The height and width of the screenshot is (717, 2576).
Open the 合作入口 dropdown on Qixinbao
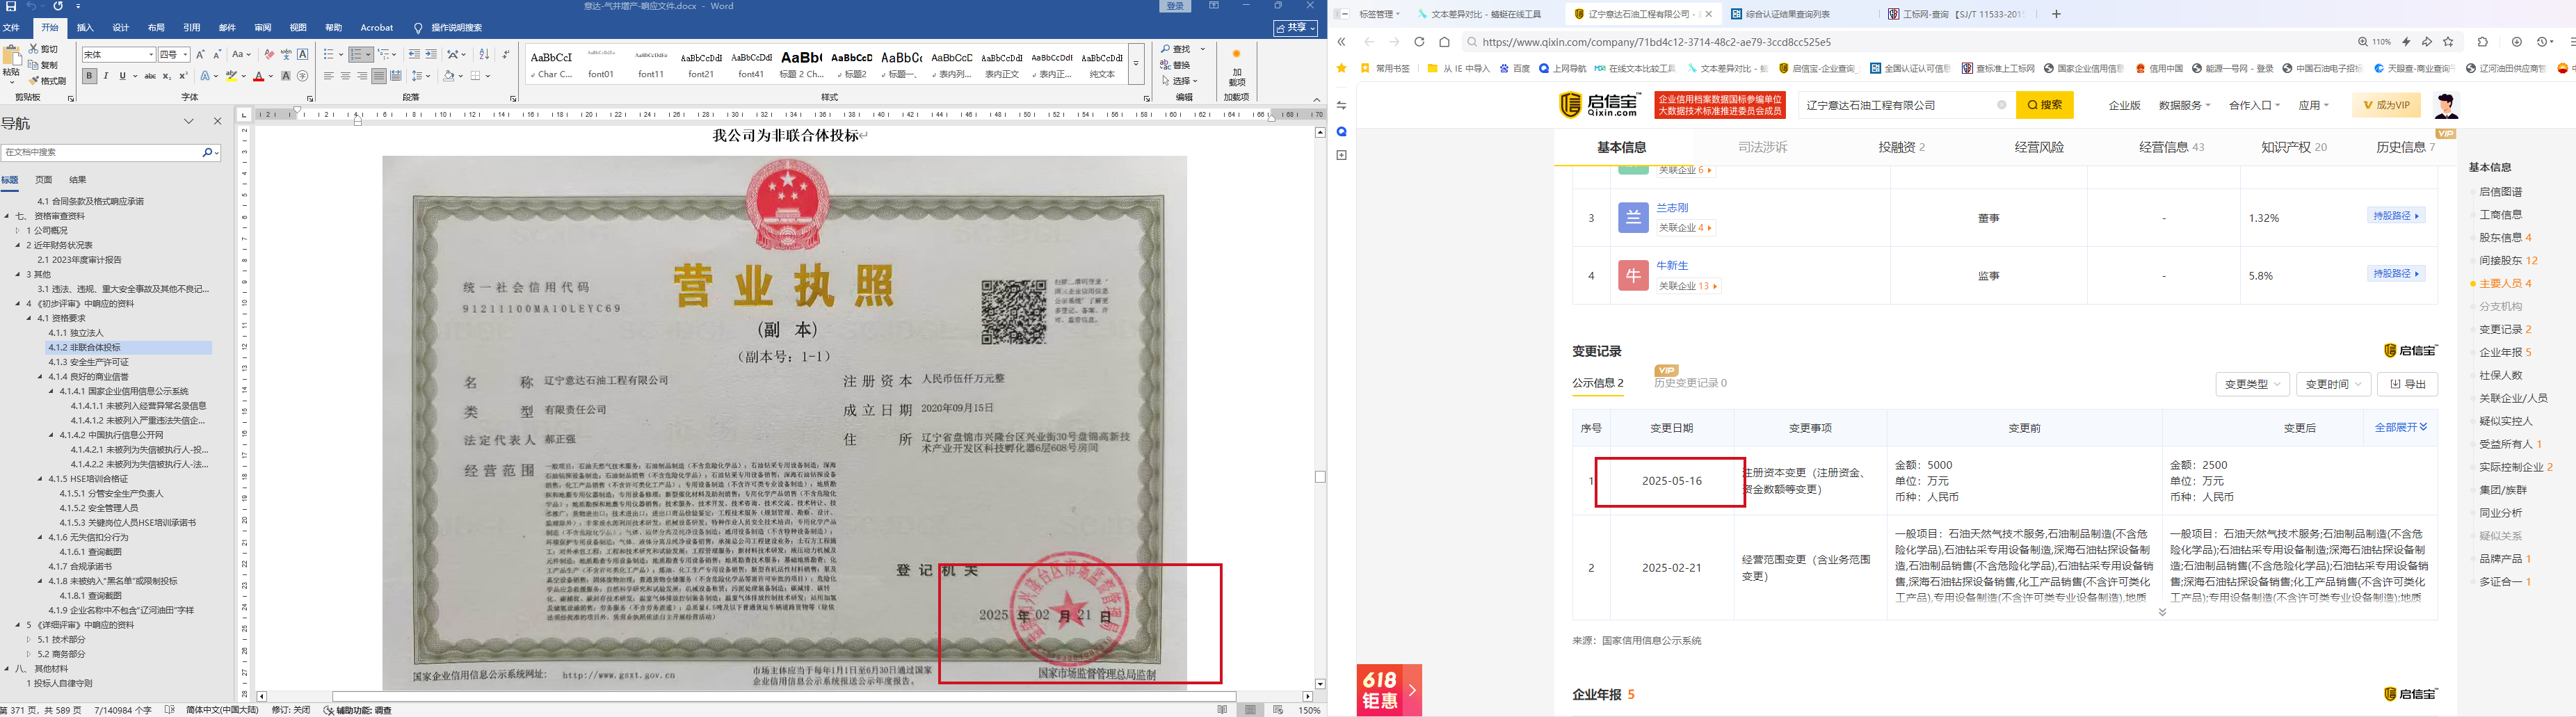2254,105
